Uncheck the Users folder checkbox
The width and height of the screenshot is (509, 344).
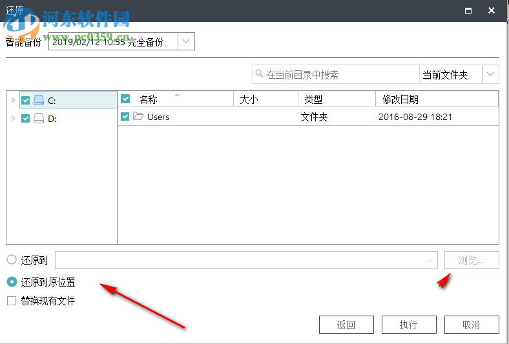[x=125, y=116]
